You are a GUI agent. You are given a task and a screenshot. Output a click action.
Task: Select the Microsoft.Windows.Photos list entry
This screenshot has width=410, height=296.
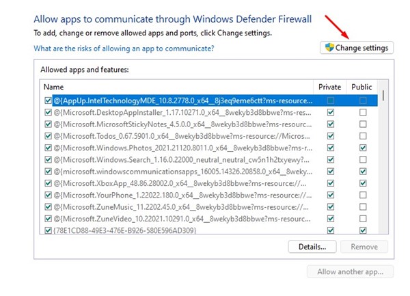182,148
